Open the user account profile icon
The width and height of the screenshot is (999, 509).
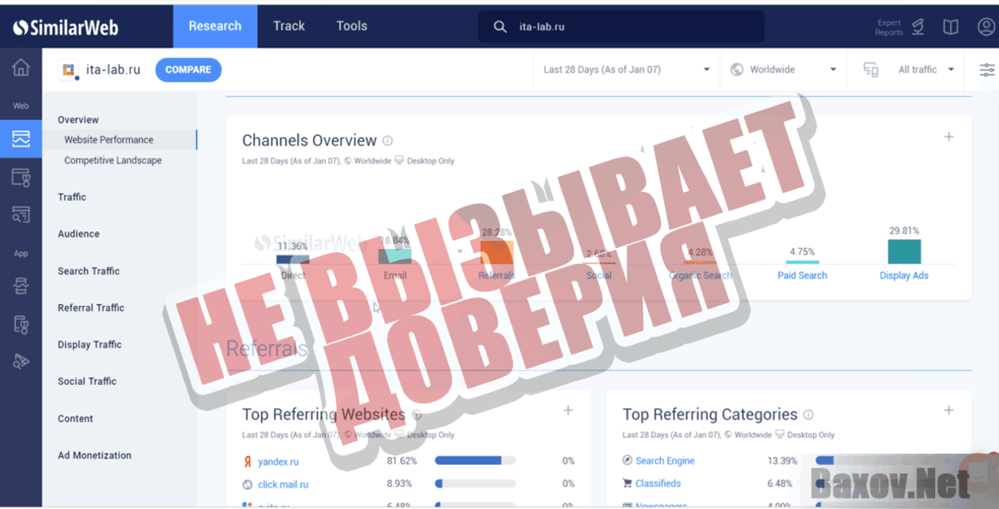[x=984, y=26]
